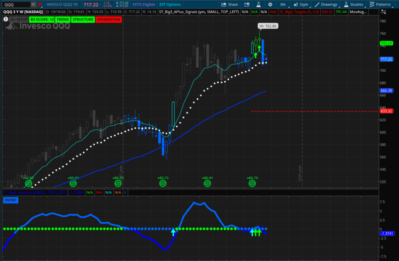Select the ST_Big3_Targets study title

(x=299, y=12)
